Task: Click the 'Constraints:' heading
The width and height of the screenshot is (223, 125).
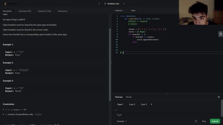Action: click(8, 104)
